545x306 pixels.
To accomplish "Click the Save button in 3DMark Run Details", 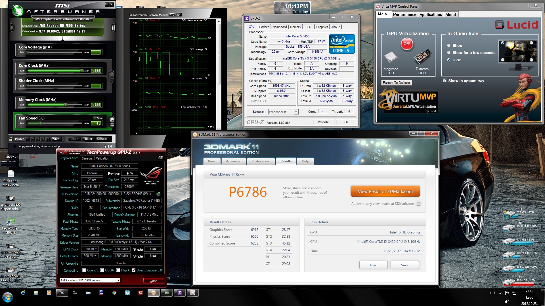I will tap(404, 265).
